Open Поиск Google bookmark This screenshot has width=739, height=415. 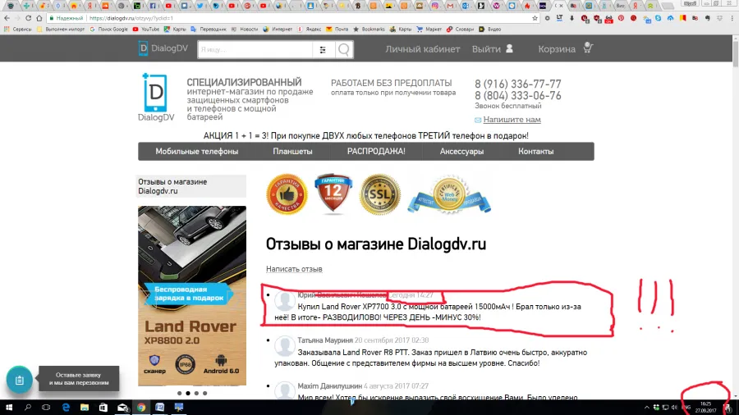click(109, 30)
